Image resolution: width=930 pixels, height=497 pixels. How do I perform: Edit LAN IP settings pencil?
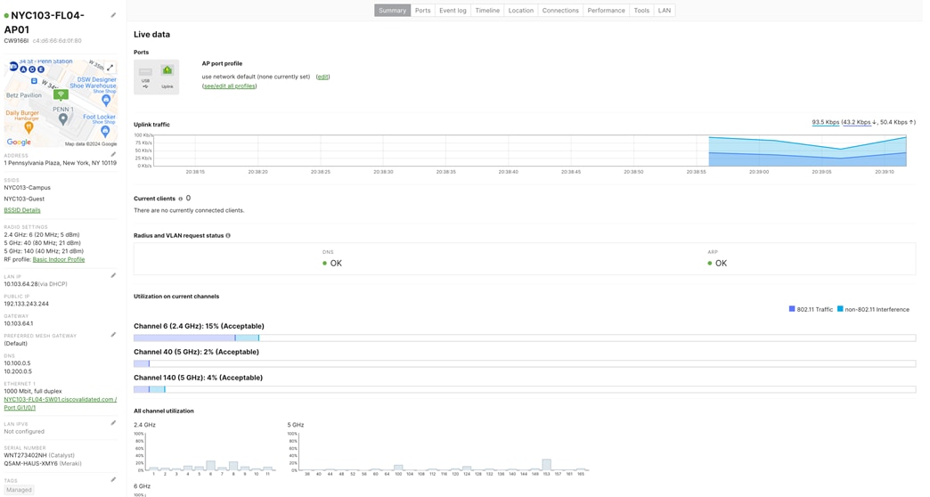113,275
